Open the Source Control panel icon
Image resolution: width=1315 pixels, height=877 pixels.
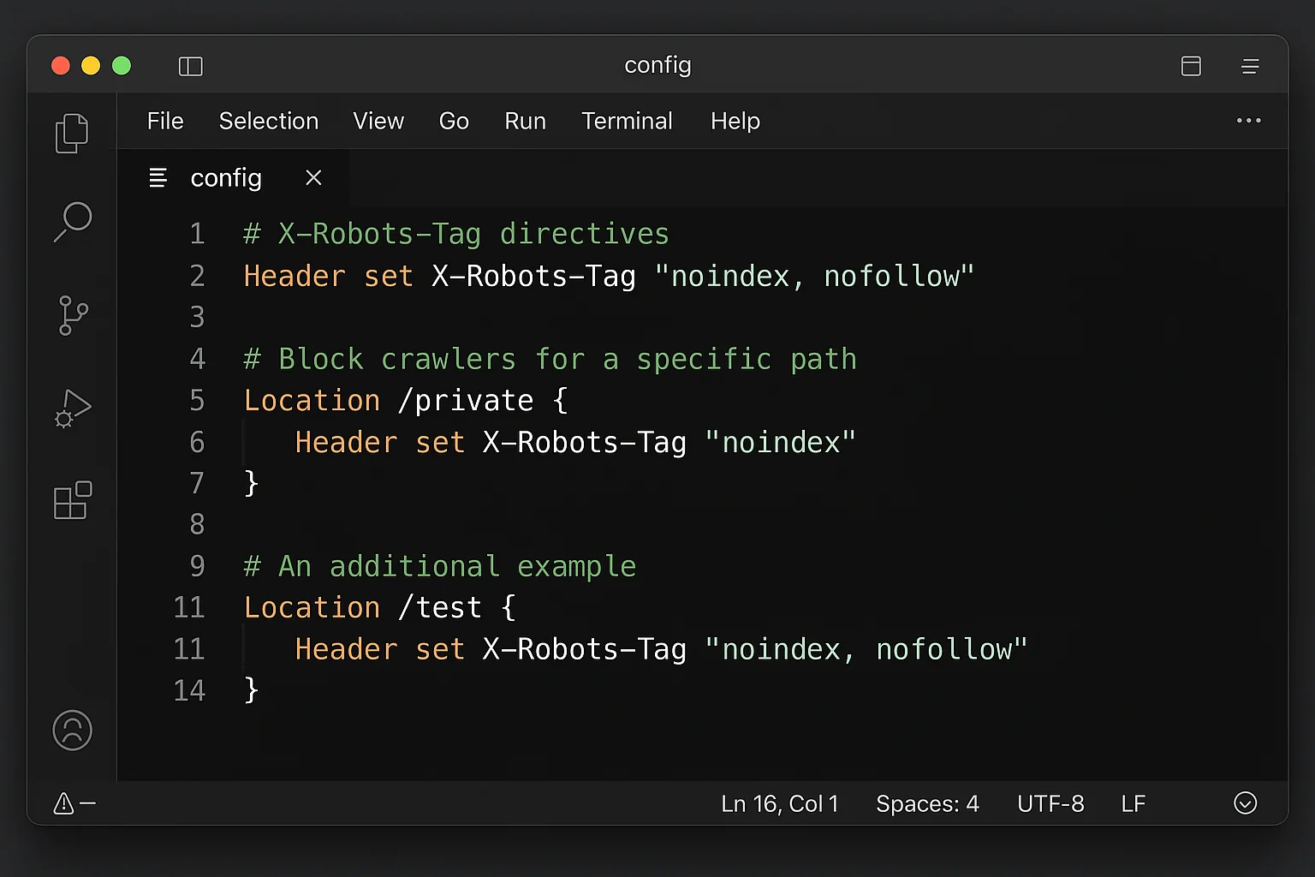72,315
